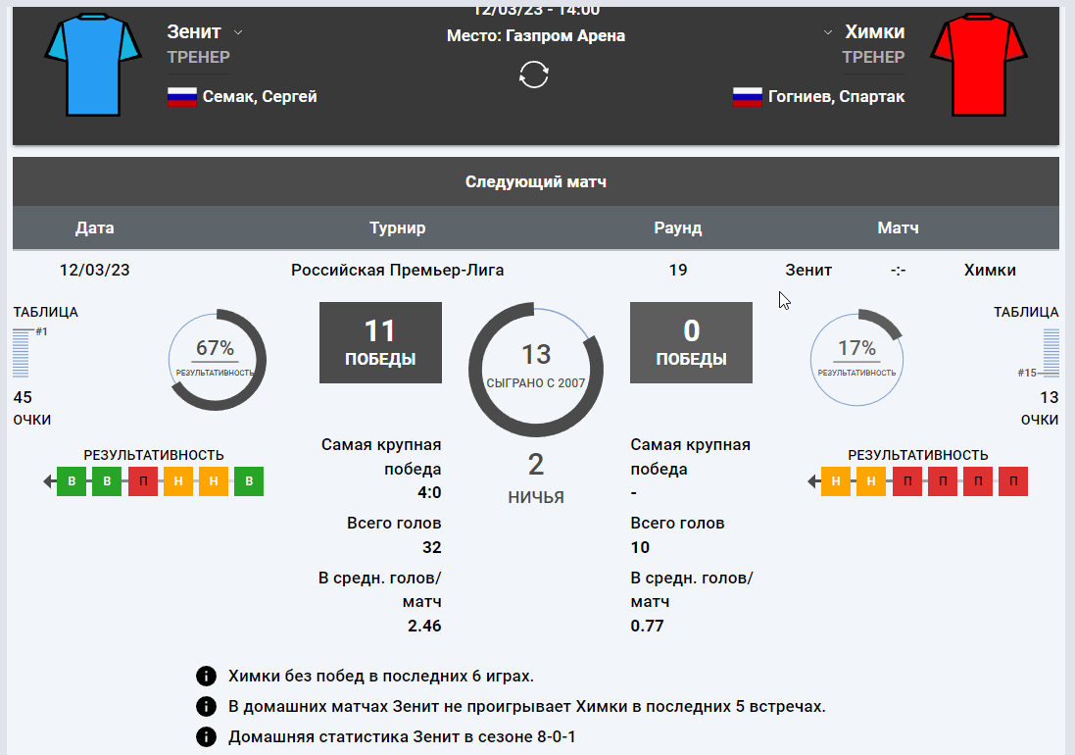
Task: Open the dropdown arrow next to Зенит
Action: [x=238, y=32]
